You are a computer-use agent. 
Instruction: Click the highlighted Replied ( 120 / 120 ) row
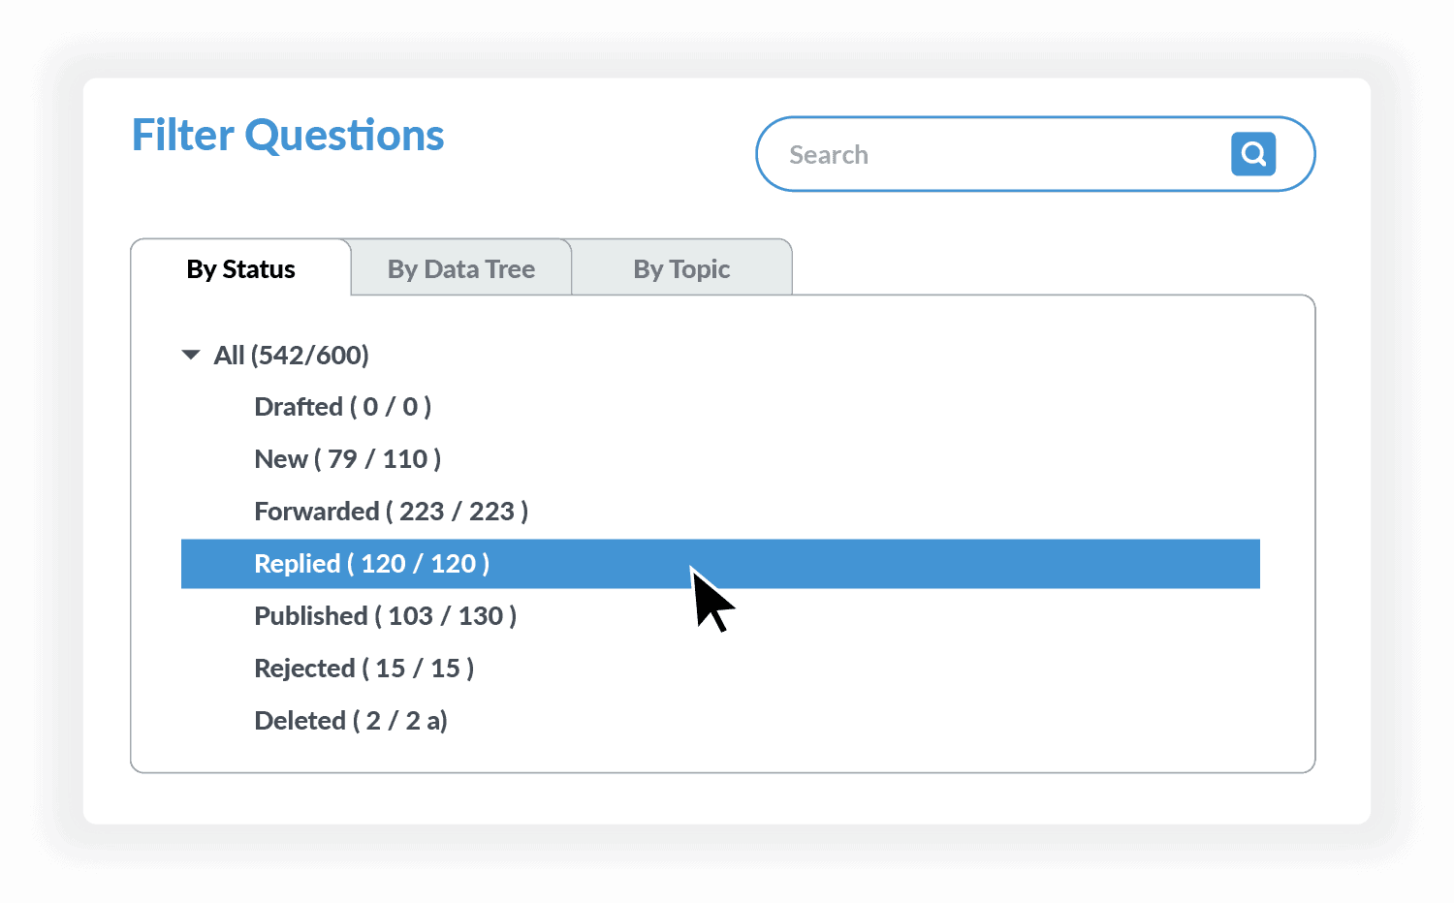[720, 564]
